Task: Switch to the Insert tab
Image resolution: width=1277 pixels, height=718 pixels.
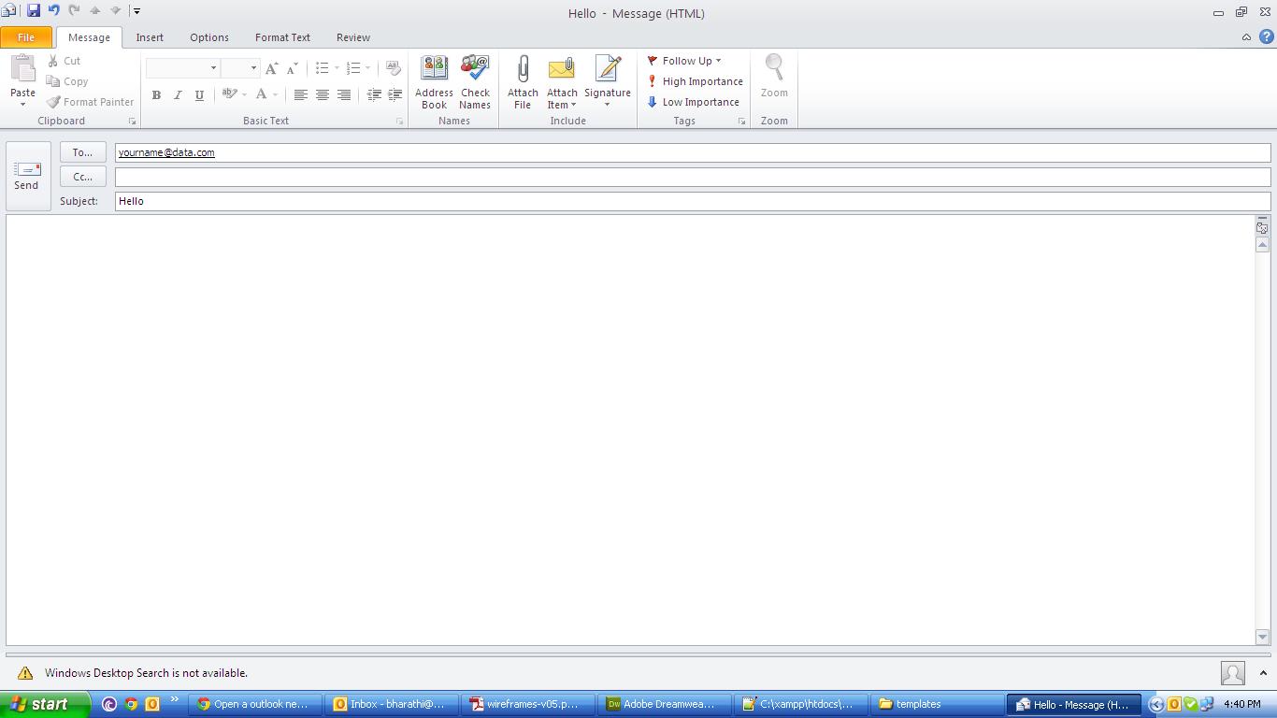Action: pos(150,37)
